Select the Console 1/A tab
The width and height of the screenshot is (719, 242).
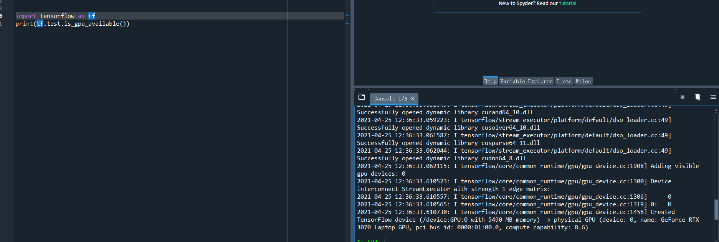point(390,99)
